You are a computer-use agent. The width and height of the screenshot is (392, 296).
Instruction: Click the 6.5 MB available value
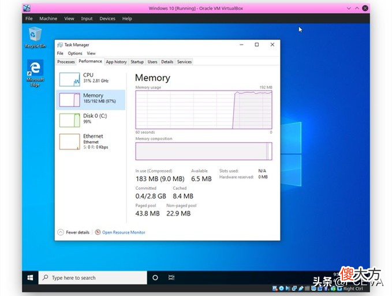[201, 179]
